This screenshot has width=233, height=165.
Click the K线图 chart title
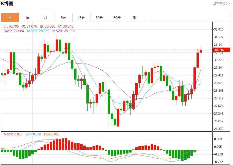pyautogui.click(x=7, y=4)
